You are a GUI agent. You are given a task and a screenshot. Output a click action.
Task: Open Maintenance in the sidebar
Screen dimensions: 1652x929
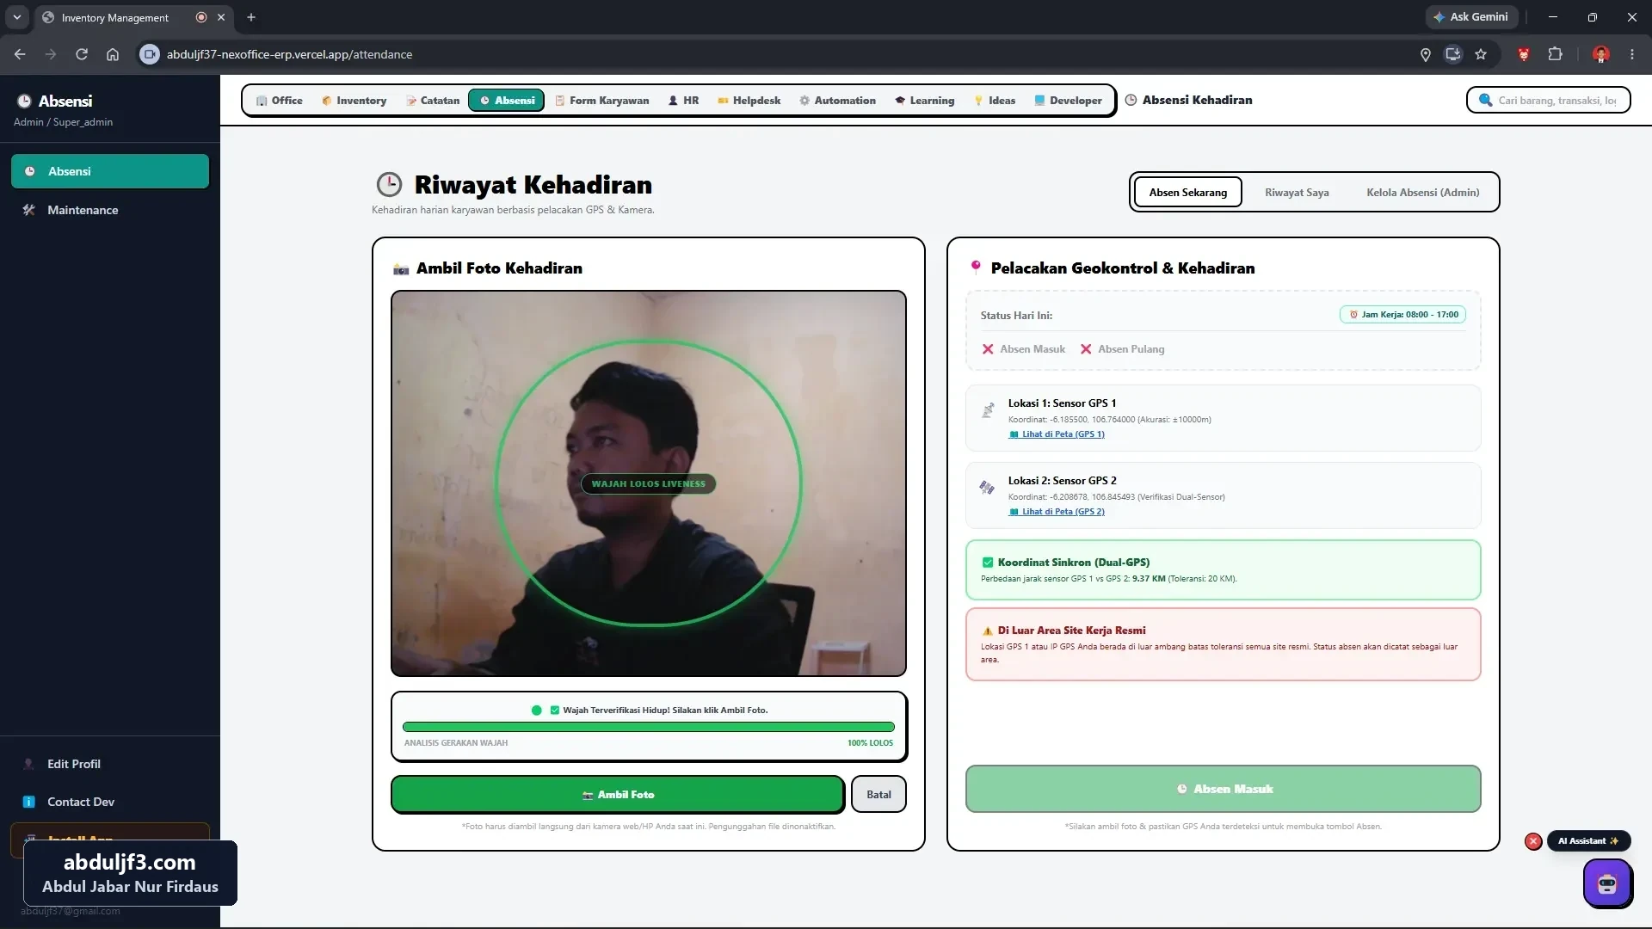point(110,210)
